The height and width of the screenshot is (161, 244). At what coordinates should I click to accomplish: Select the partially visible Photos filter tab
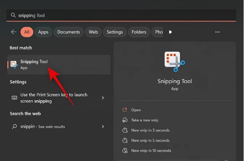click(x=157, y=32)
